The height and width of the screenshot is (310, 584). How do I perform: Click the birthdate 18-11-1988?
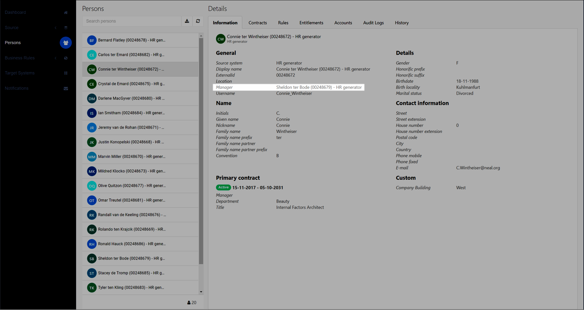[x=467, y=81]
